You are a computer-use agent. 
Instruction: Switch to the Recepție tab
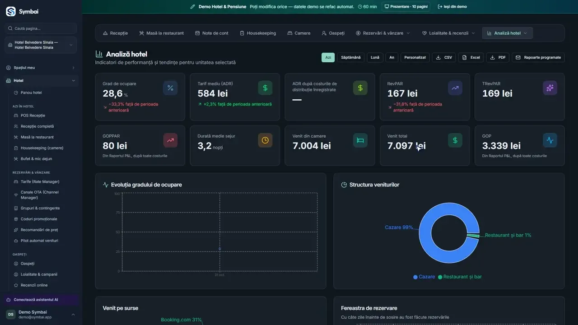tap(116, 33)
